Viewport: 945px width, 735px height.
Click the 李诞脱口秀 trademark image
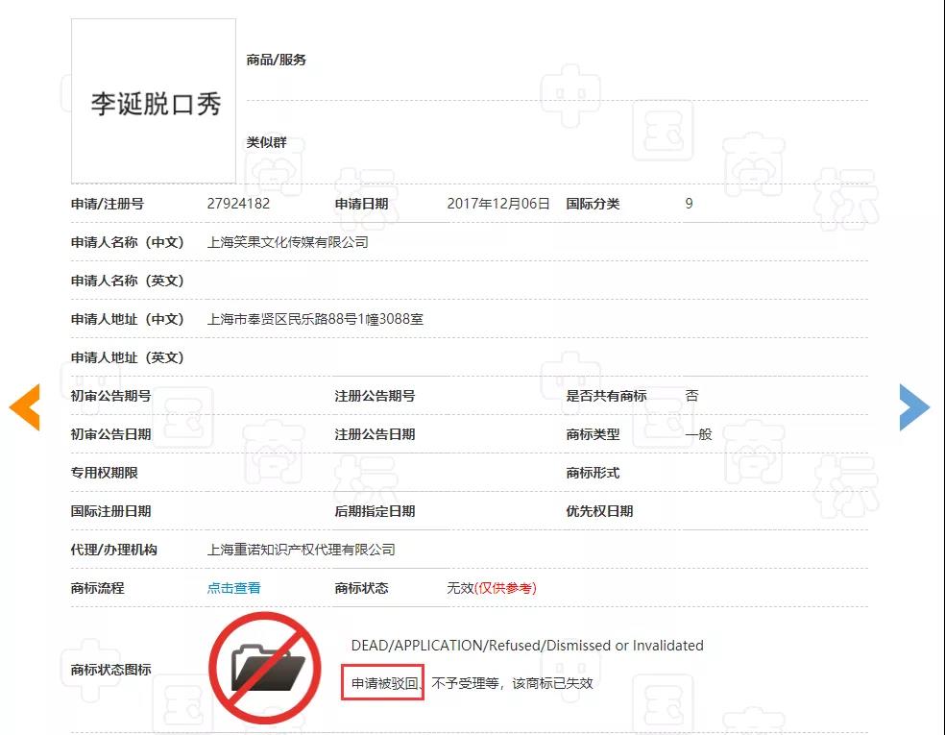coord(154,101)
